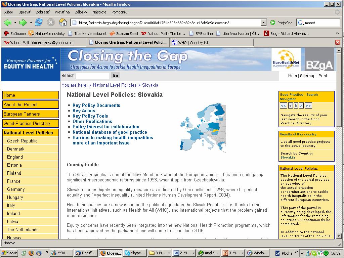The height and width of the screenshot is (258, 344).
Task: Switch to the WHO Country list tab
Action: [212, 43]
